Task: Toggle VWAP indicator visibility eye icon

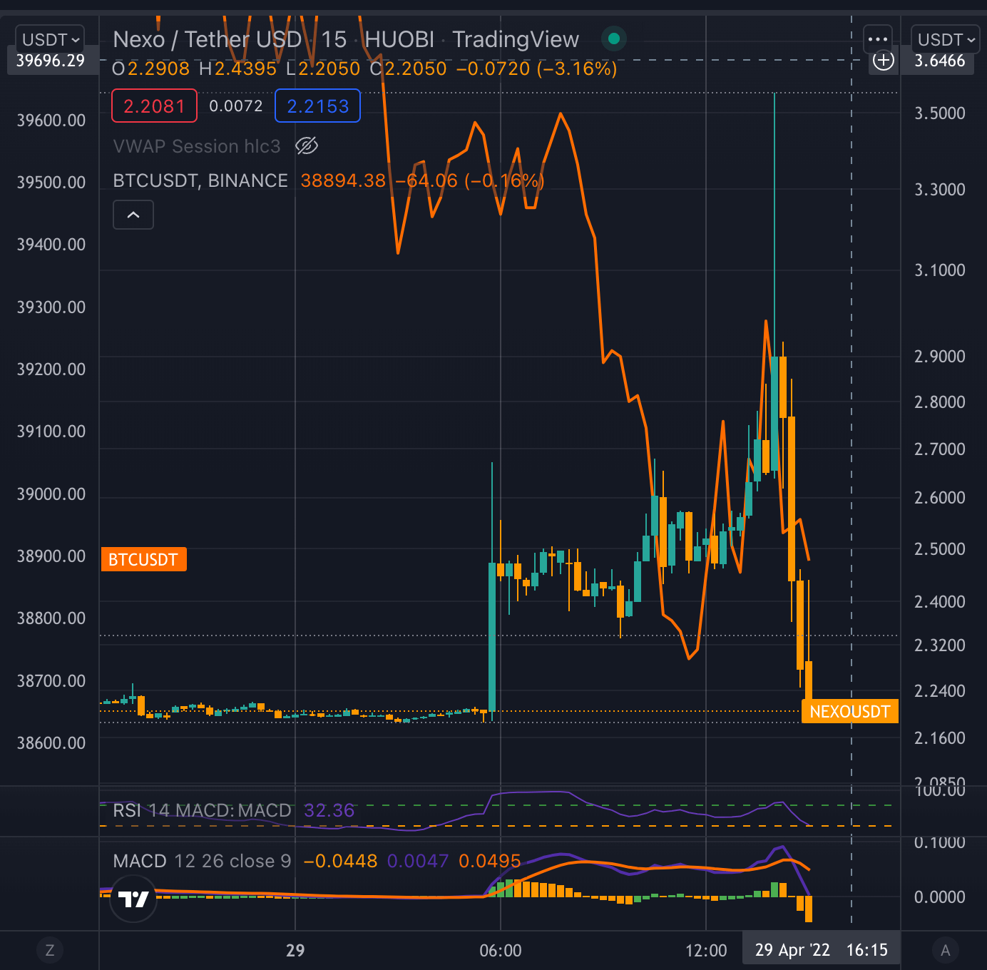Action: (x=307, y=146)
